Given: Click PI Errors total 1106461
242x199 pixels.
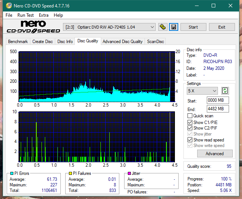Looking at the screenshot, I should click(49, 190).
